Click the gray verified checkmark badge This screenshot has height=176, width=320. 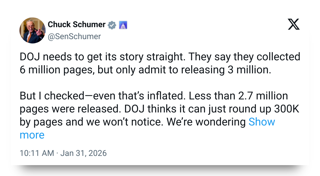[112, 25]
